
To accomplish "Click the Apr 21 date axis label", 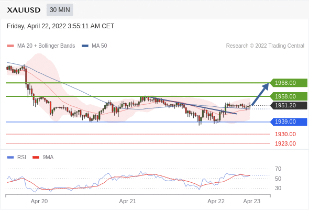I will pyautogui.click(x=127, y=201).
